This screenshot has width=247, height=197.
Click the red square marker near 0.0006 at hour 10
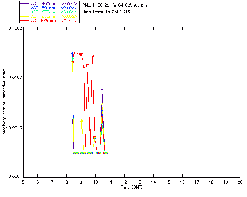95,137
